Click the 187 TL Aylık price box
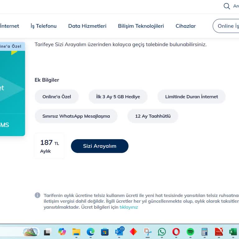 point(49,146)
